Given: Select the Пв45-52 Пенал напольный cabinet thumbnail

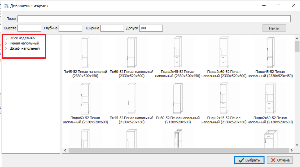Looking at the screenshot, I should point(85,52).
